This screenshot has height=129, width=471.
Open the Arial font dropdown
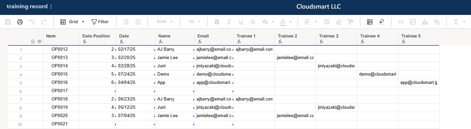coord(165,22)
